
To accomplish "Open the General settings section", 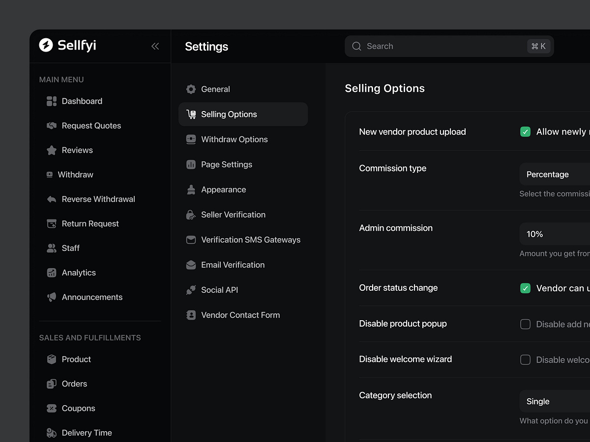I will (215, 89).
